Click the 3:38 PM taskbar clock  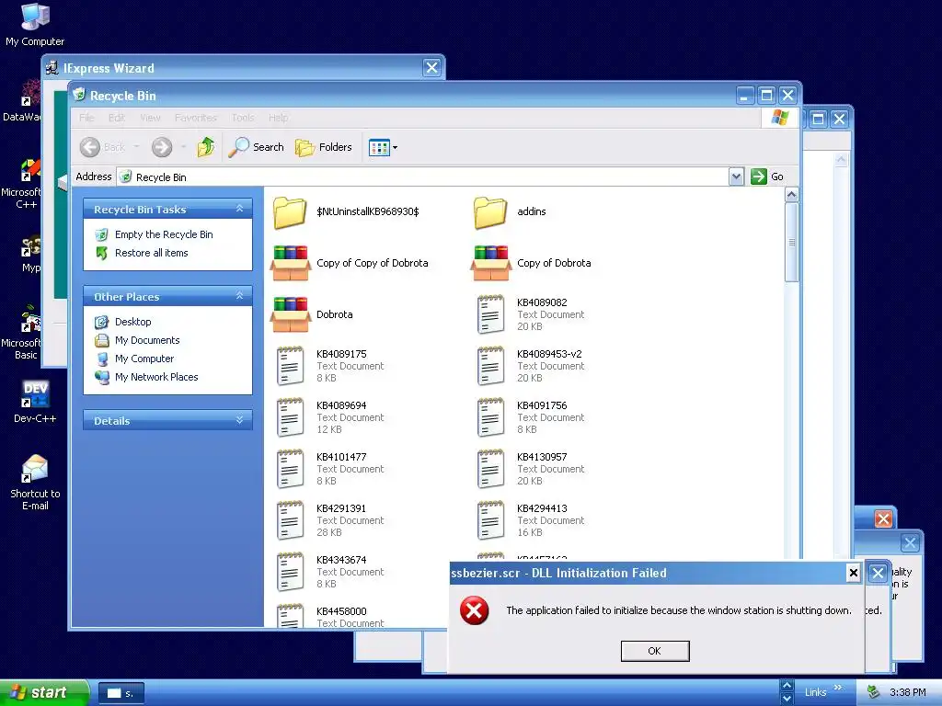[x=908, y=693]
